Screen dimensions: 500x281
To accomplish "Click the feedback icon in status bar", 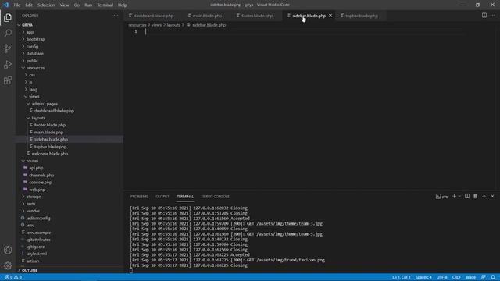I will (484, 277).
